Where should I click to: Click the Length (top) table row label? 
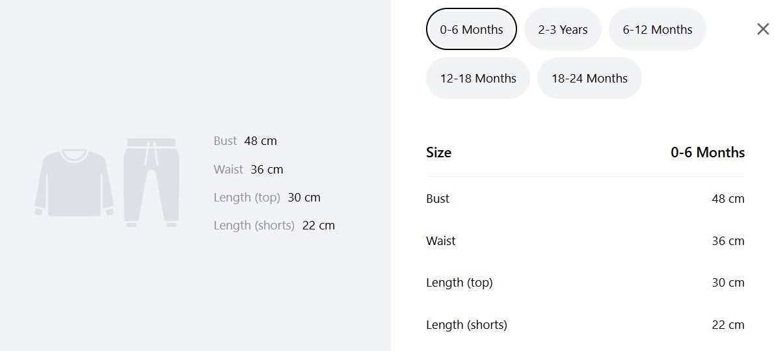pyautogui.click(x=460, y=283)
